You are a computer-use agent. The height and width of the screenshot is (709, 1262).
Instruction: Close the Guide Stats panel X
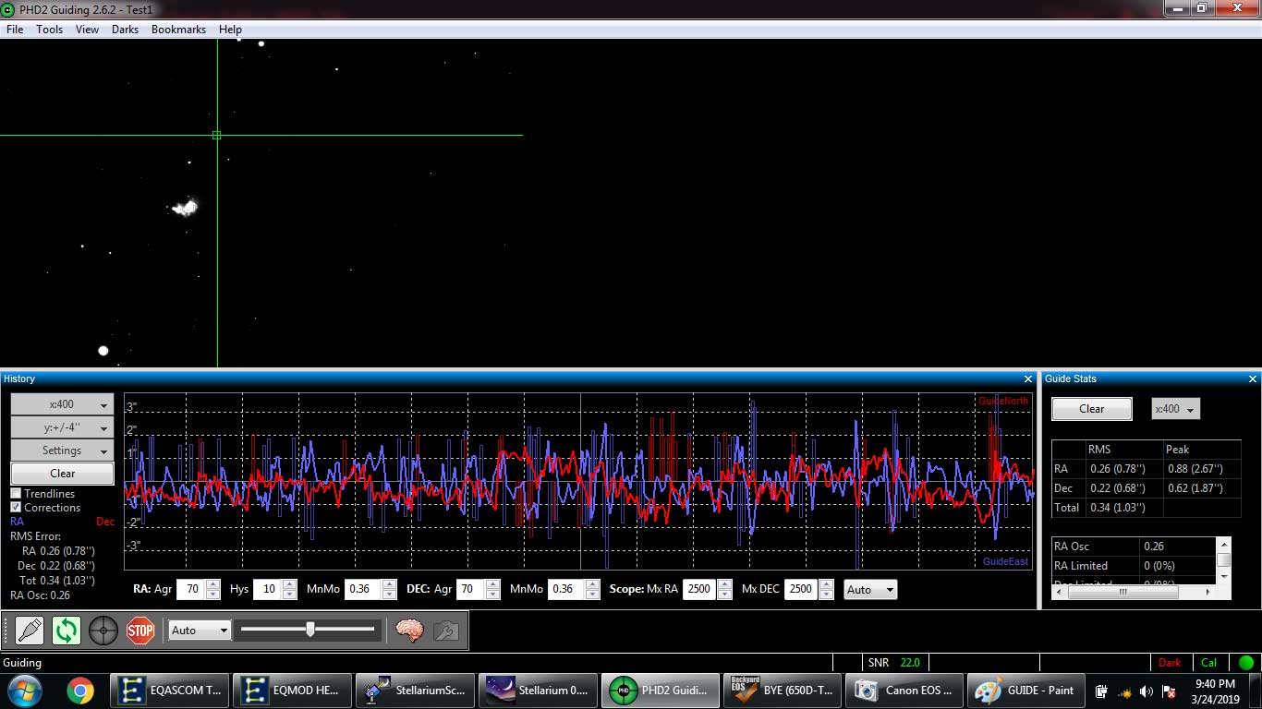click(1253, 379)
